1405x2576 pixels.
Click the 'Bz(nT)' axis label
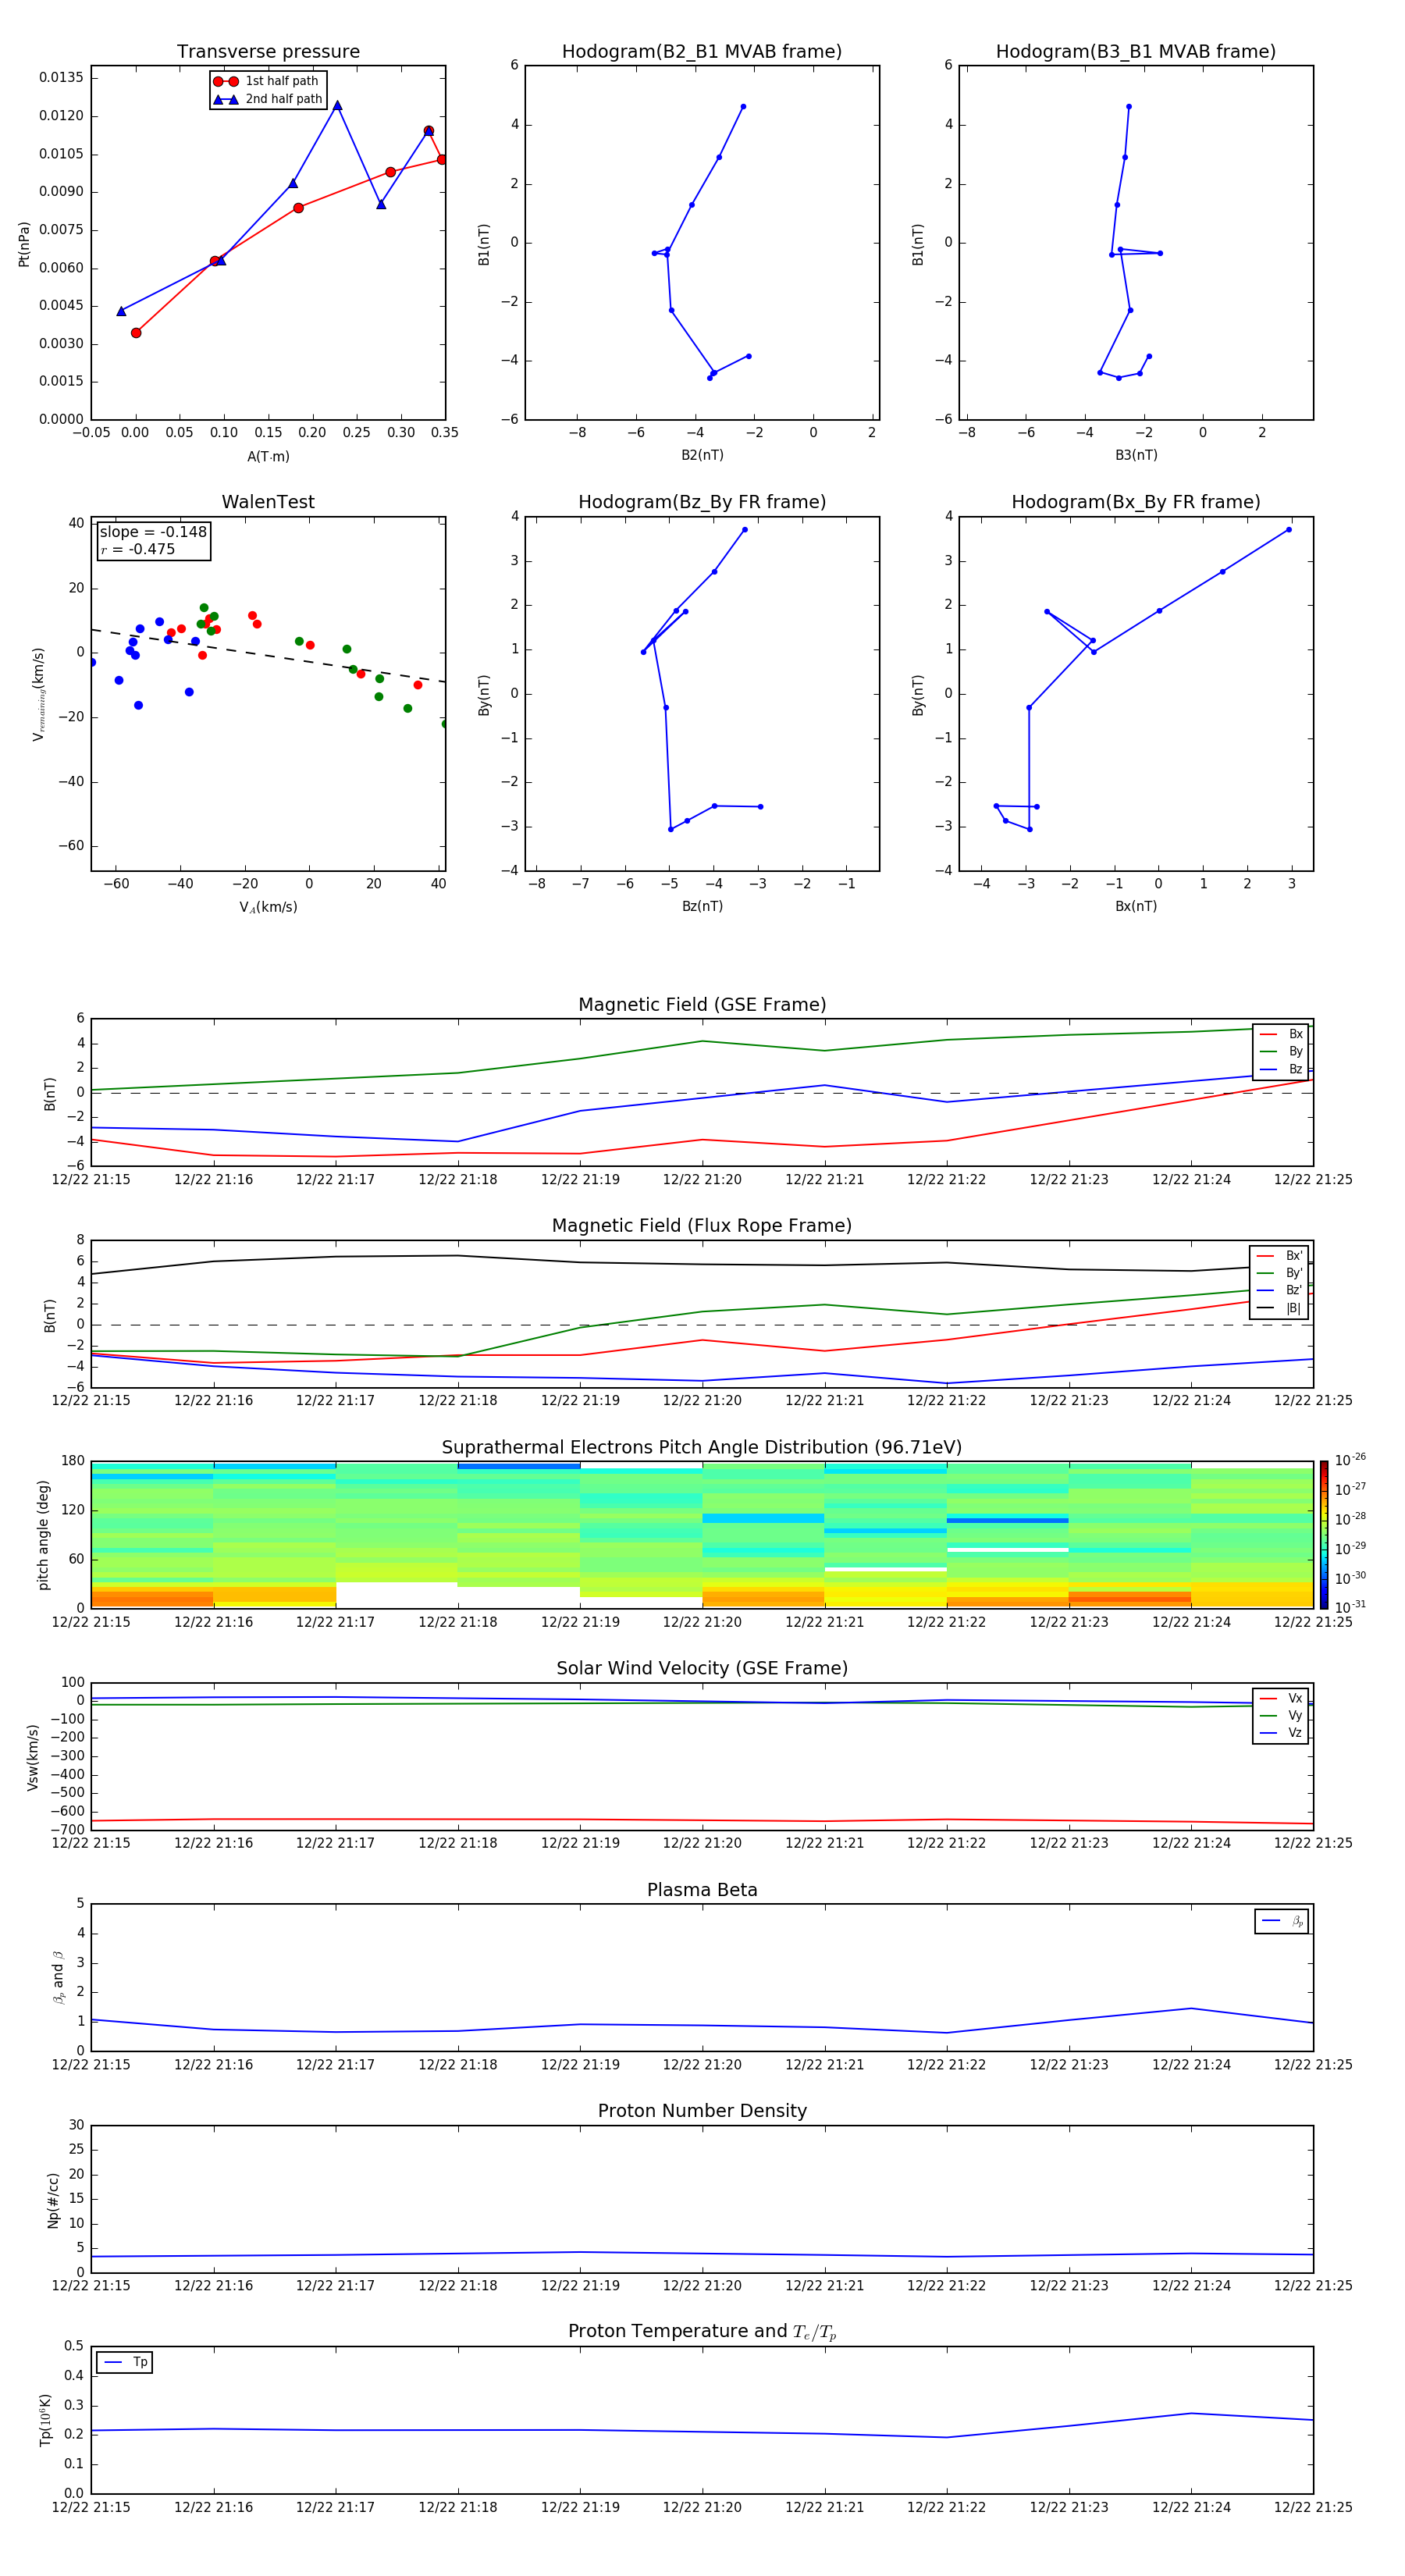702,906
